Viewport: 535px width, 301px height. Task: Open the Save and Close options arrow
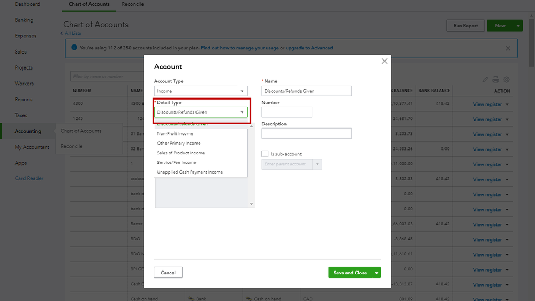[x=377, y=273]
